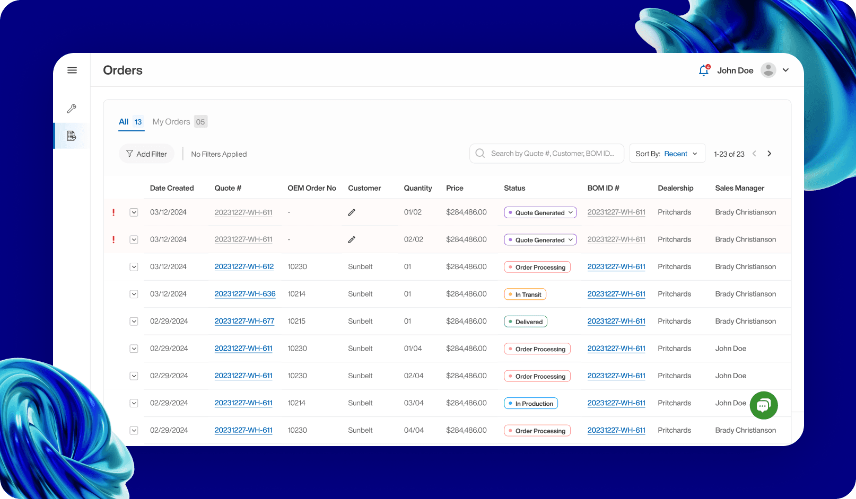
Task: Open the green chat support bubble
Action: coord(764,405)
